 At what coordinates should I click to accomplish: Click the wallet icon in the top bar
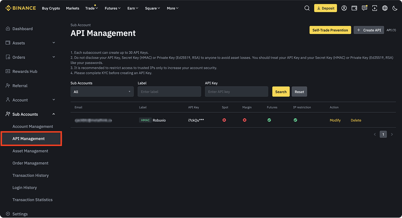(354, 8)
